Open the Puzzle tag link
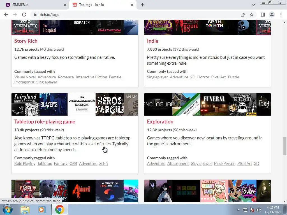The height and width of the screenshot is (215, 287). click(x=233, y=77)
